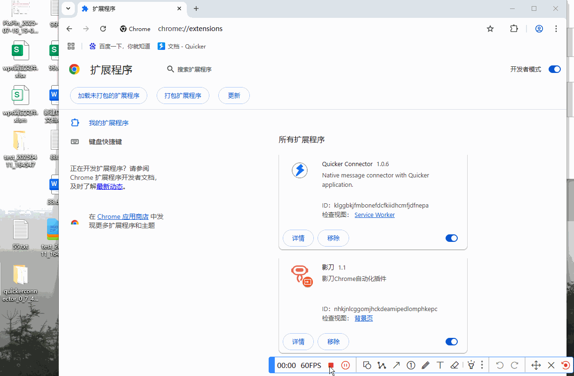Select the wps调试文件.xlsm desktop file

tap(20, 104)
